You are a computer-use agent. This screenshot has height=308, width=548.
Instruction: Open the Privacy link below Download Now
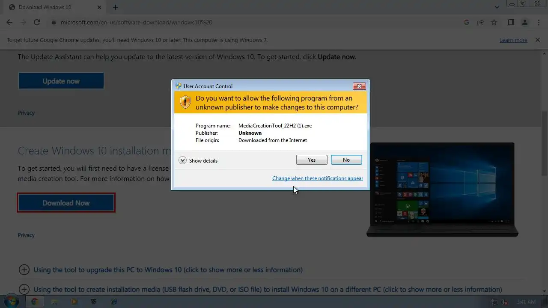coord(26,235)
